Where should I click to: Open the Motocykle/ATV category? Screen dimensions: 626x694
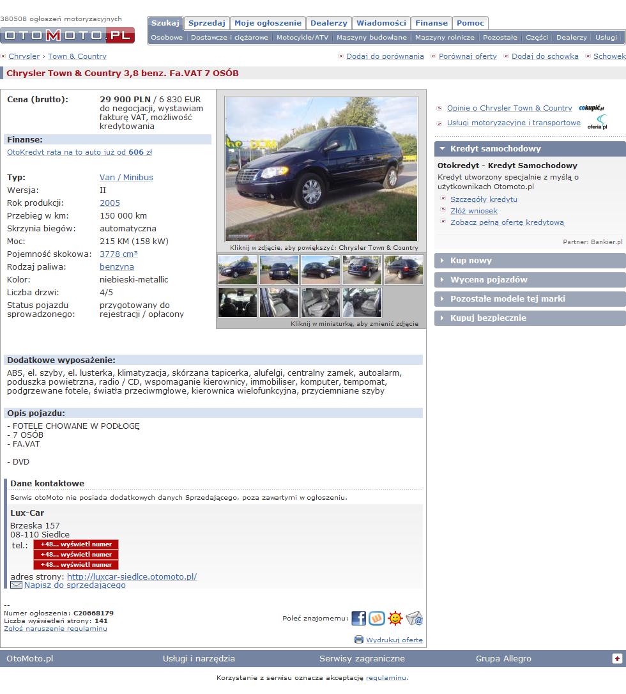pos(303,38)
